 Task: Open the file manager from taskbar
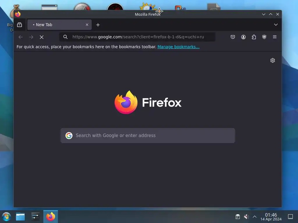(20, 217)
